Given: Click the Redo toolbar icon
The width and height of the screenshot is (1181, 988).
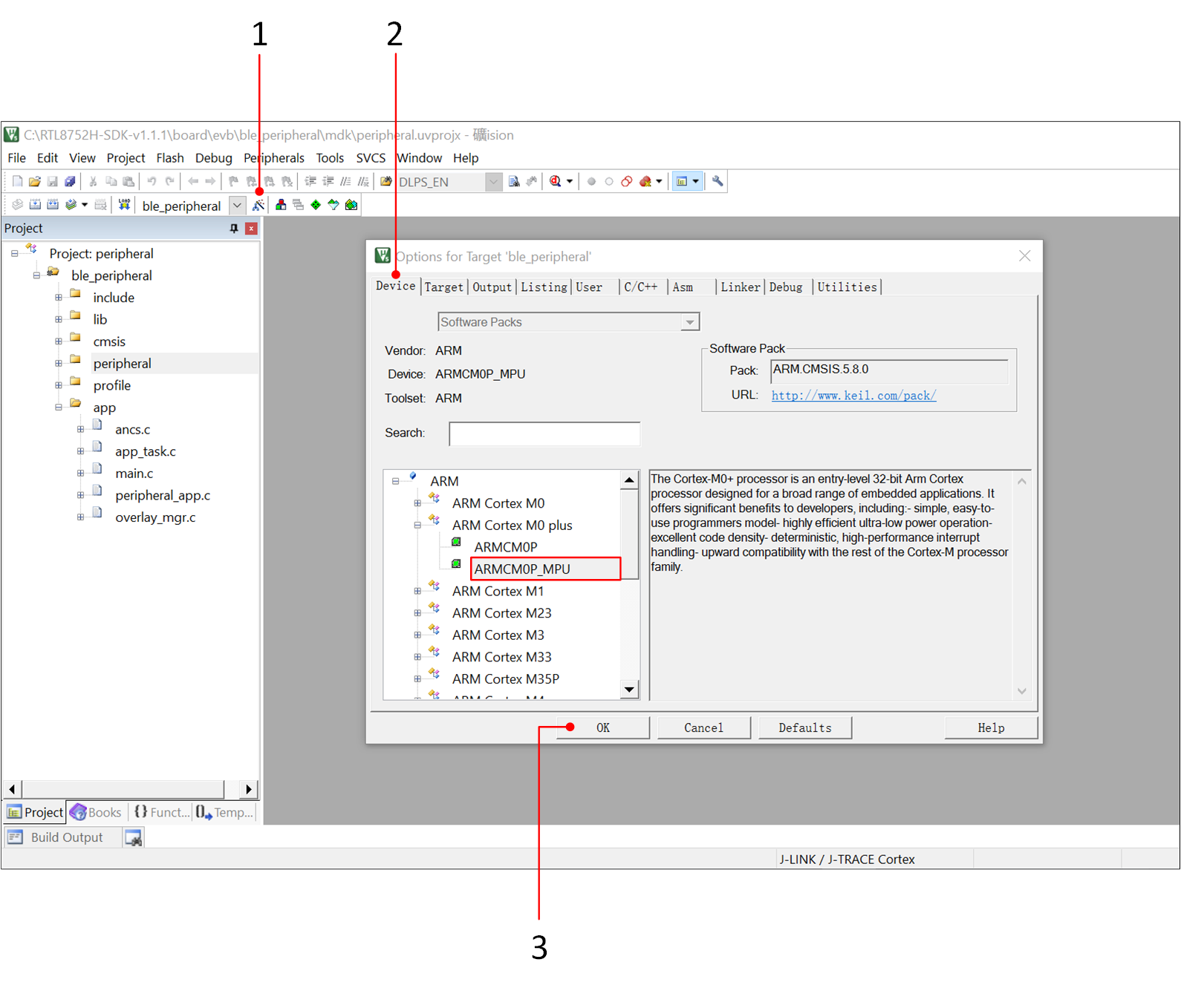Looking at the screenshot, I should pos(169,181).
